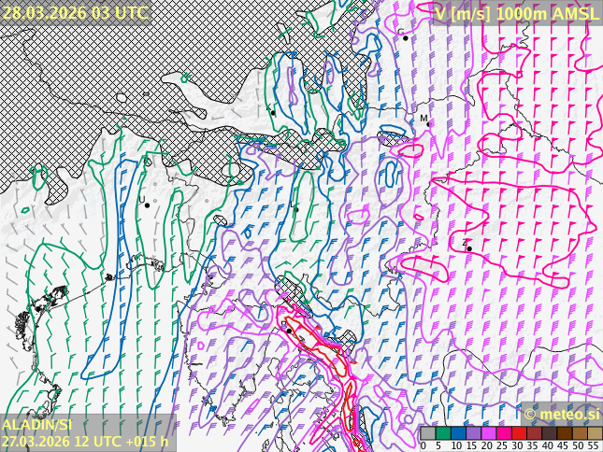Click the city marker labeled U
This screenshot has height=452, width=603.
(x=147, y=205)
